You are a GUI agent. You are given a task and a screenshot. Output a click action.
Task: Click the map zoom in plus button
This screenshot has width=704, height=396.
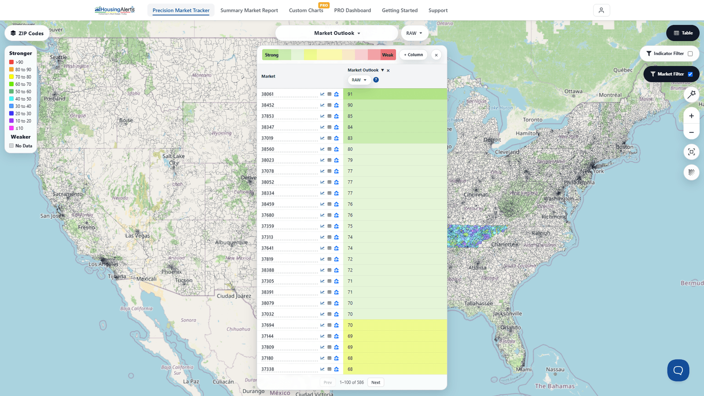coord(691,116)
